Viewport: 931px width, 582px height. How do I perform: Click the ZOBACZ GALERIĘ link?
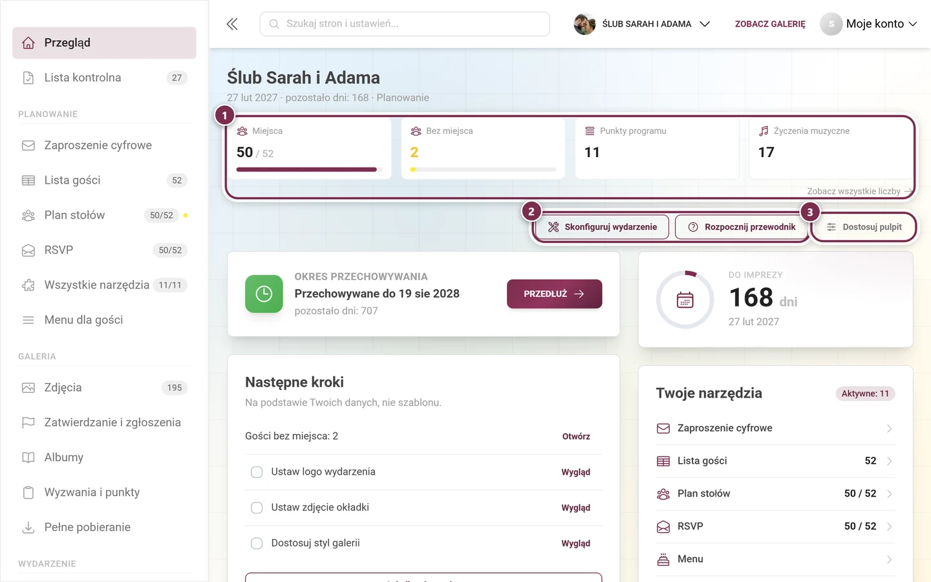[x=770, y=24]
